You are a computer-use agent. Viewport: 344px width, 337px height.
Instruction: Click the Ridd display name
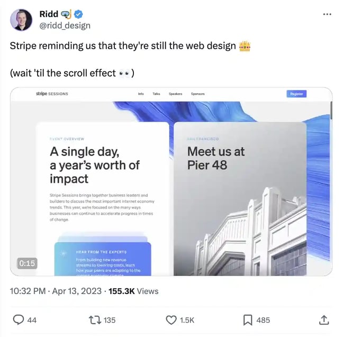pos(49,14)
